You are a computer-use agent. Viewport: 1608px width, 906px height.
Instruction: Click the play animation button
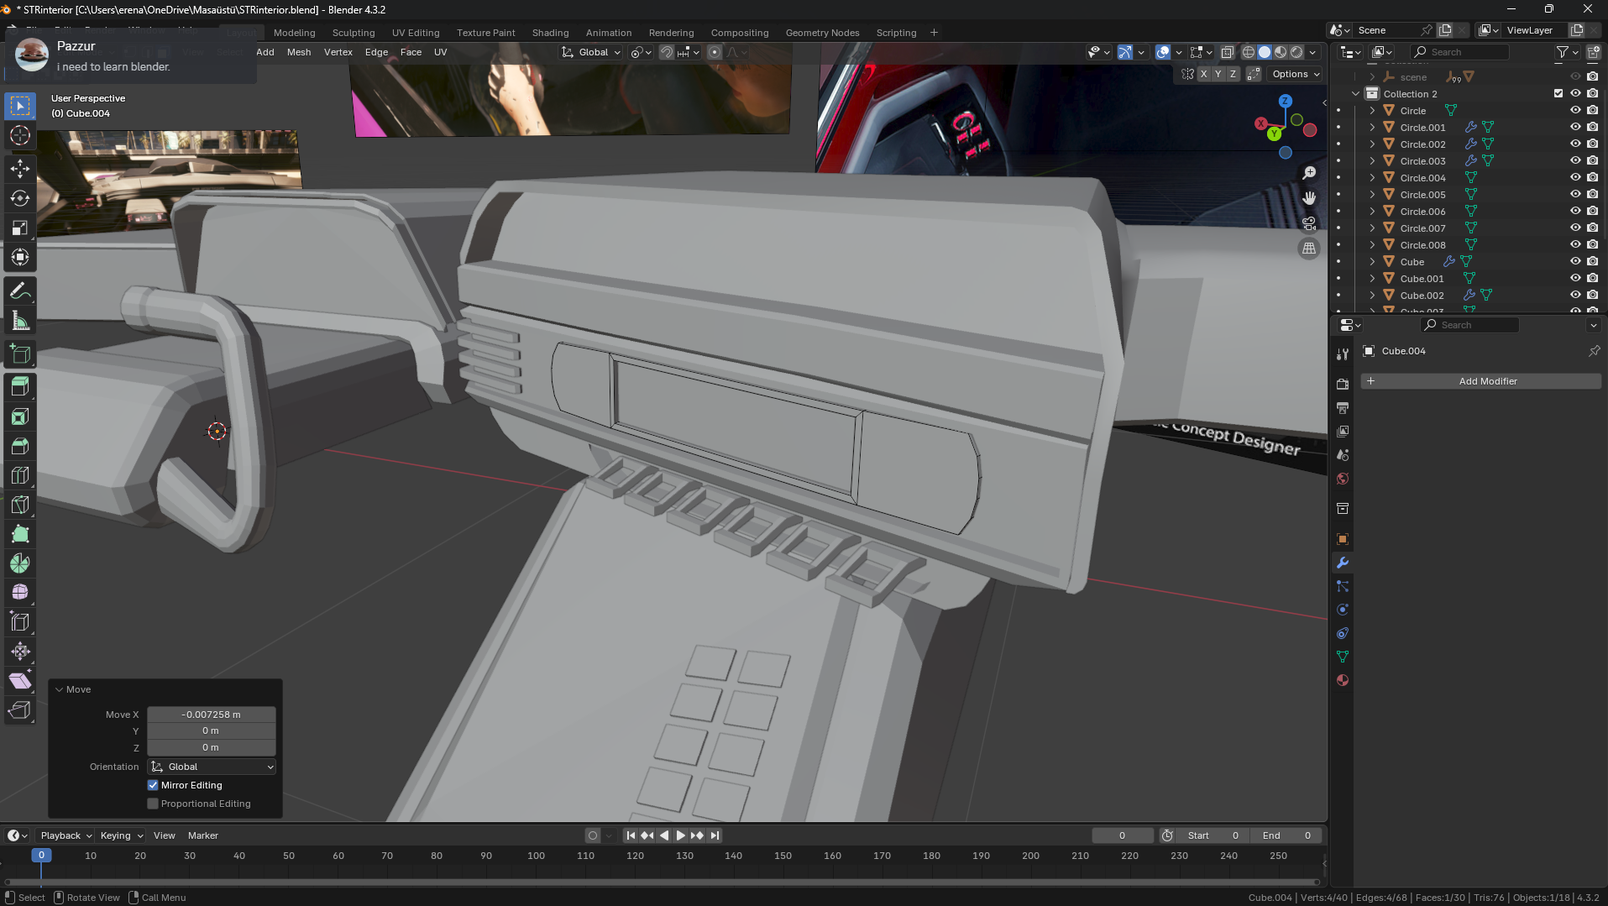click(x=681, y=835)
